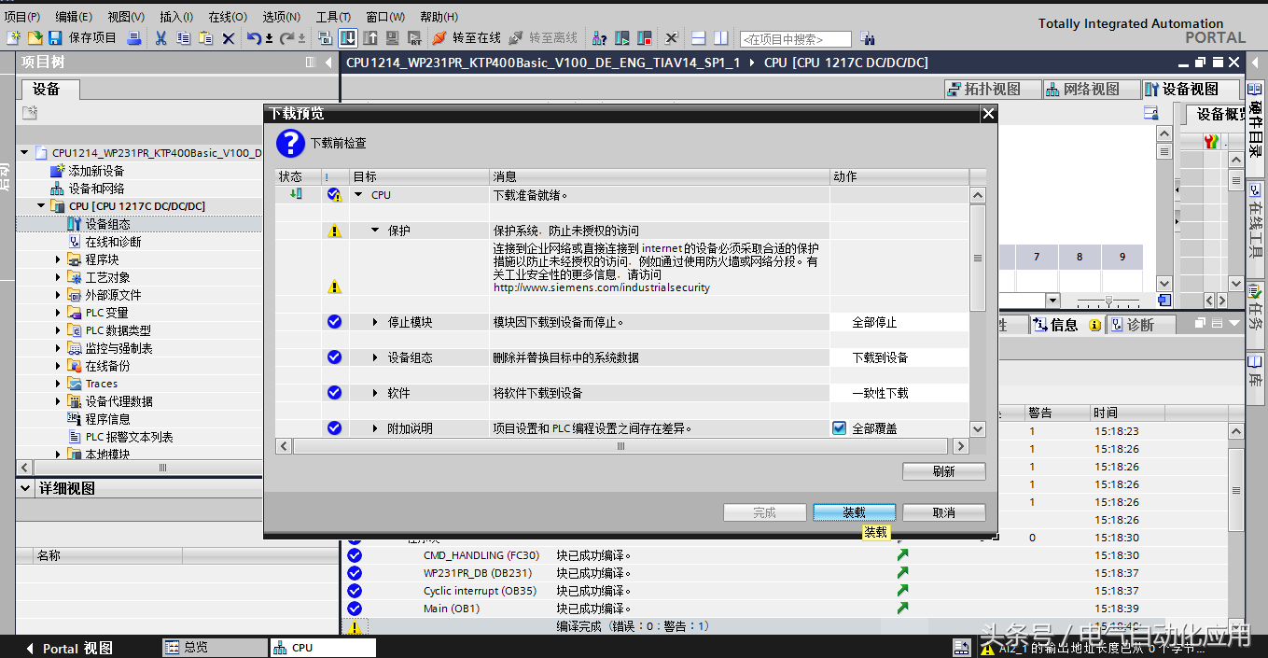Open the 一致性下载 action dropdown
The width and height of the screenshot is (1268, 658).
coord(899,393)
